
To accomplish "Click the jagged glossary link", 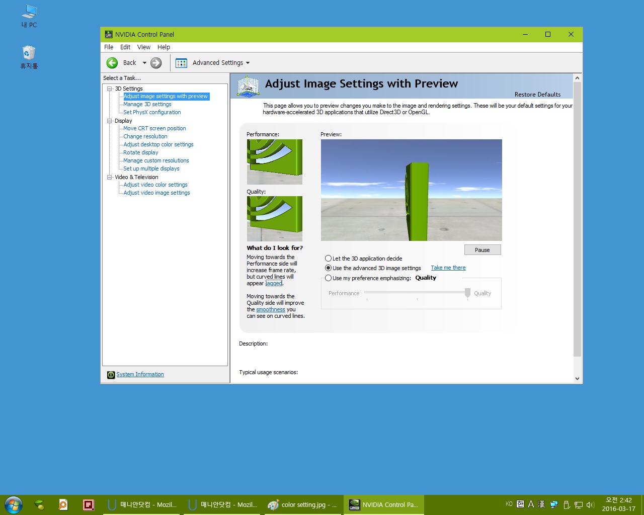I will [274, 284].
